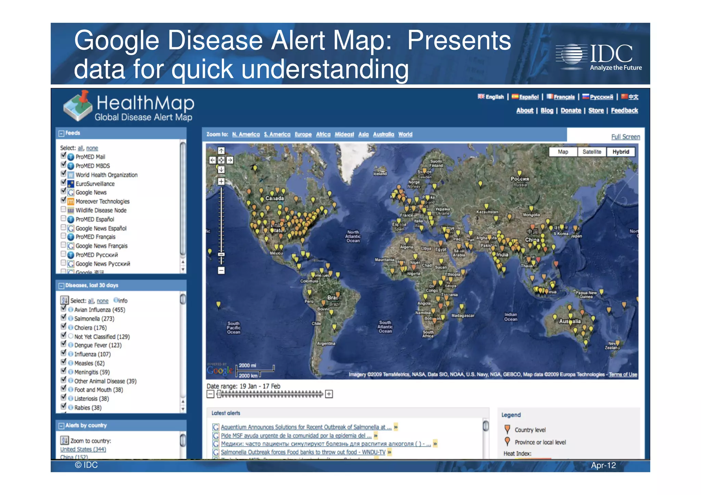Open arrow link beside Aquentium alert

coord(396,427)
